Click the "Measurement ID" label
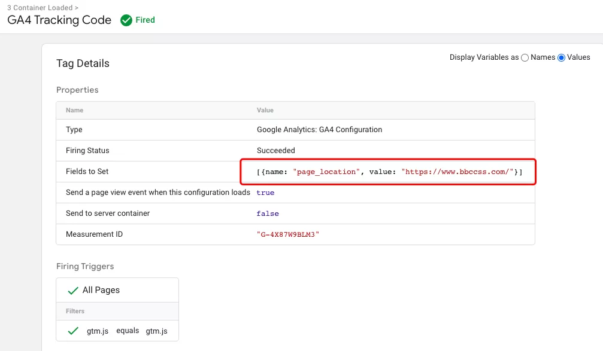This screenshot has height=351, width=603. 94,234
